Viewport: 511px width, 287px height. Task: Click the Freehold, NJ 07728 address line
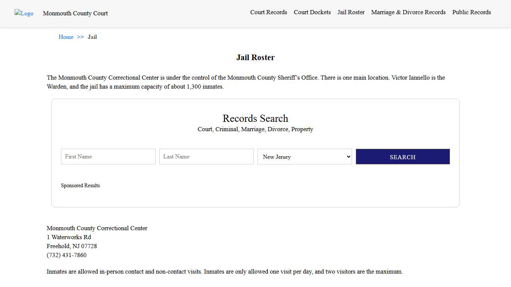(72, 246)
